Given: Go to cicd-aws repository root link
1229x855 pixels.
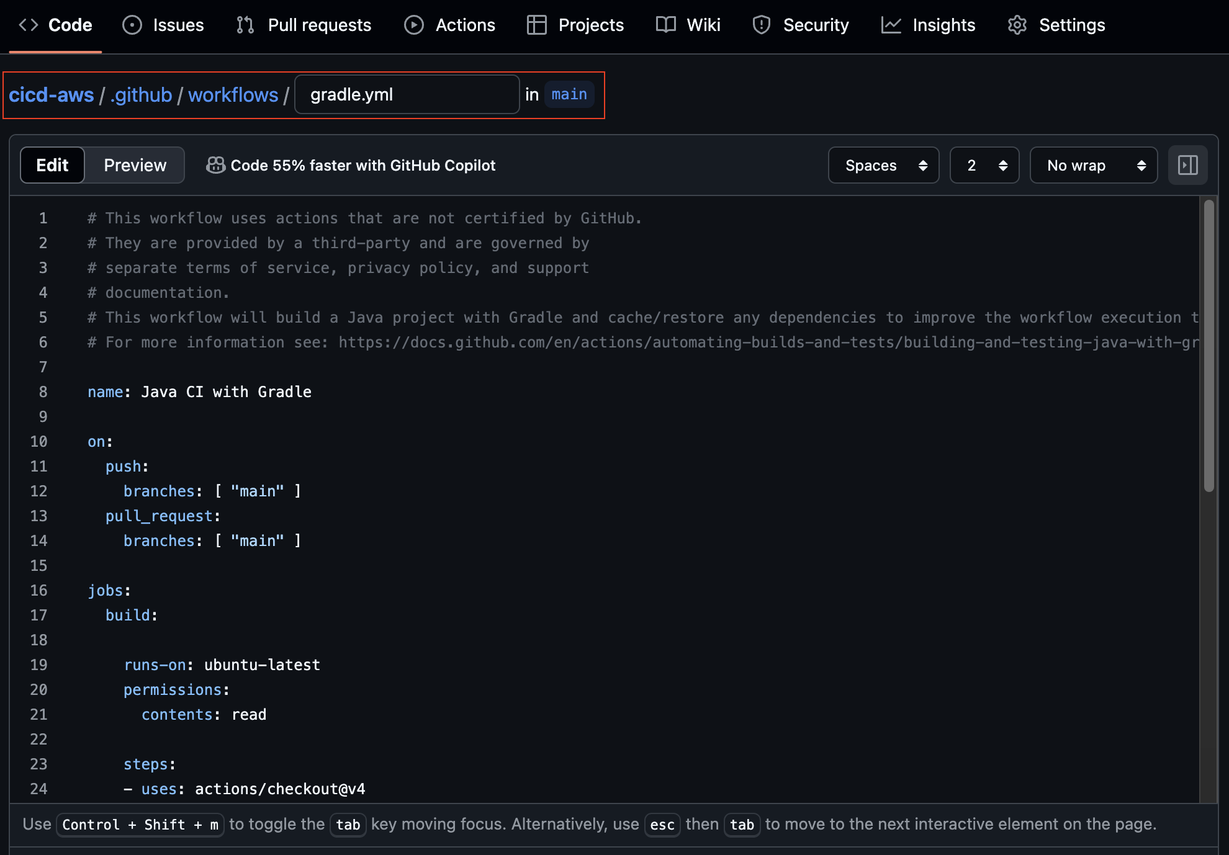Looking at the screenshot, I should 52,95.
